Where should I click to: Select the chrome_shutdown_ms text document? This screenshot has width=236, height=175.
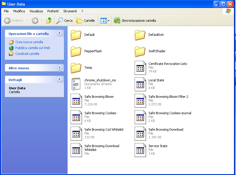[x=76, y=84]
